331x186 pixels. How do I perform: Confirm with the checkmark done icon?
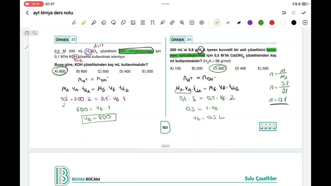click(x=304, y=13)
